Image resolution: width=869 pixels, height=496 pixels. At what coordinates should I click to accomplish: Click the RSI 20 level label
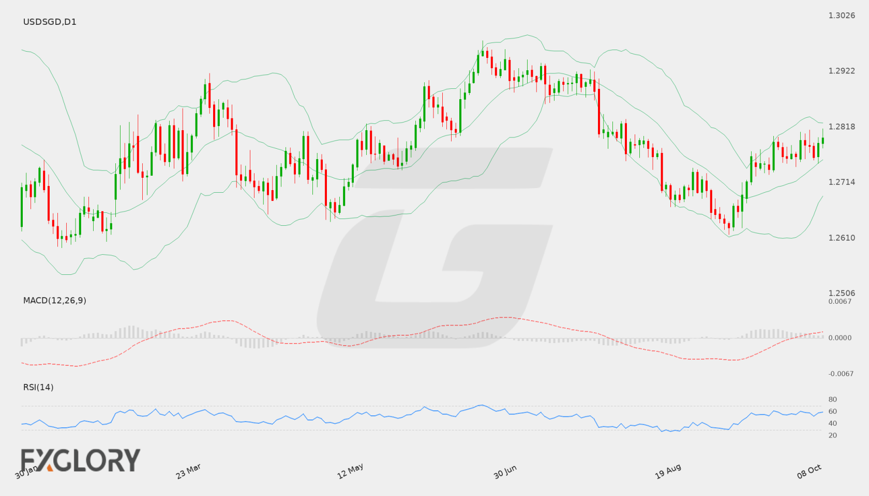point(833,435)
